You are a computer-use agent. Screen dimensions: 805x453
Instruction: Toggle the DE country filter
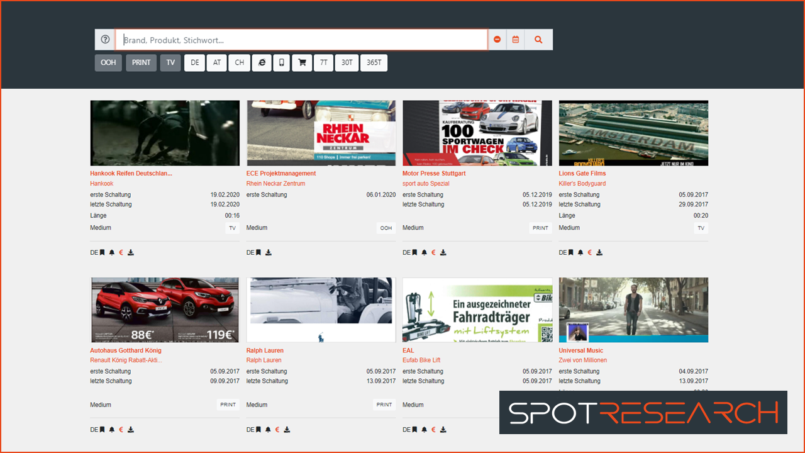click(195, 63)
